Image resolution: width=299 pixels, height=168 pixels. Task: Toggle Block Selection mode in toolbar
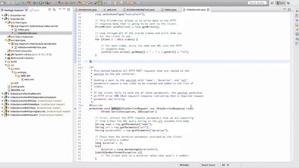pyautogui.click(x=105, y=3)
